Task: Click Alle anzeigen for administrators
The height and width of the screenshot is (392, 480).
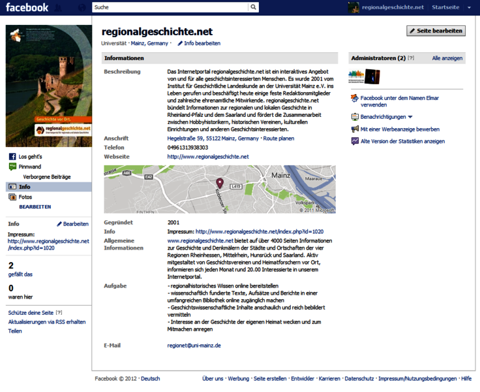Action: click(x=447, y=58)
